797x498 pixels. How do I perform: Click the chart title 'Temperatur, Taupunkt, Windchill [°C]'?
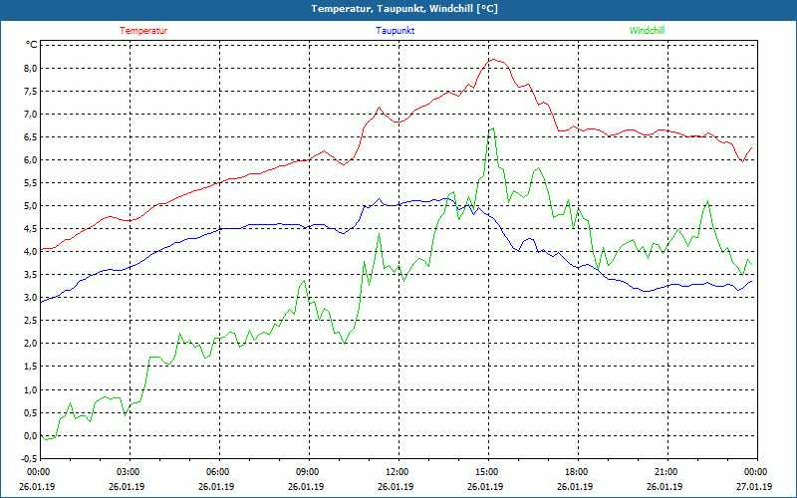(x=404, y=9)
